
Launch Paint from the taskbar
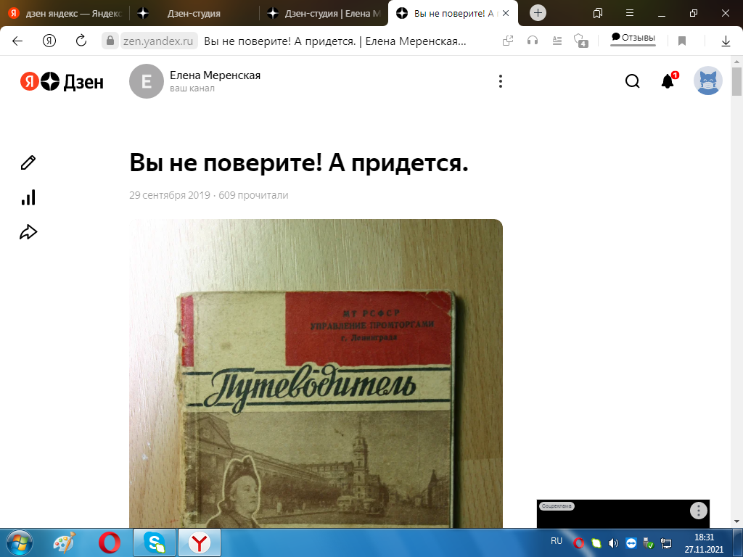coord(65,542)
